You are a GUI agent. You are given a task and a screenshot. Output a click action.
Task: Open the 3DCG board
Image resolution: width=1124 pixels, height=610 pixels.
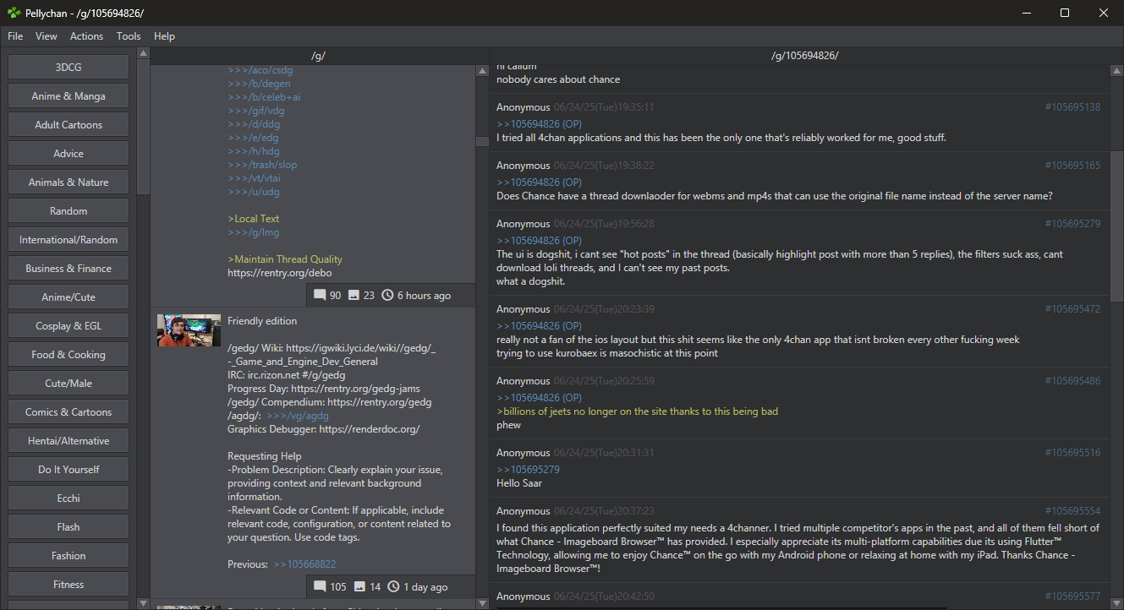click(69, 68)
